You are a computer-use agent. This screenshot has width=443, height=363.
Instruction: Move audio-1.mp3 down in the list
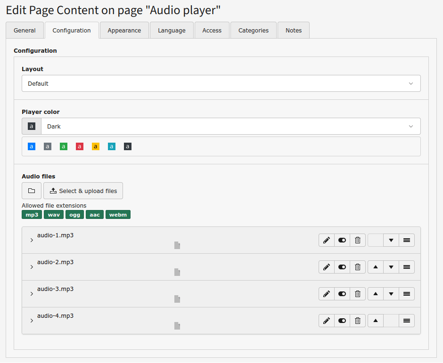pyautogui.click(x=391, y=240)
